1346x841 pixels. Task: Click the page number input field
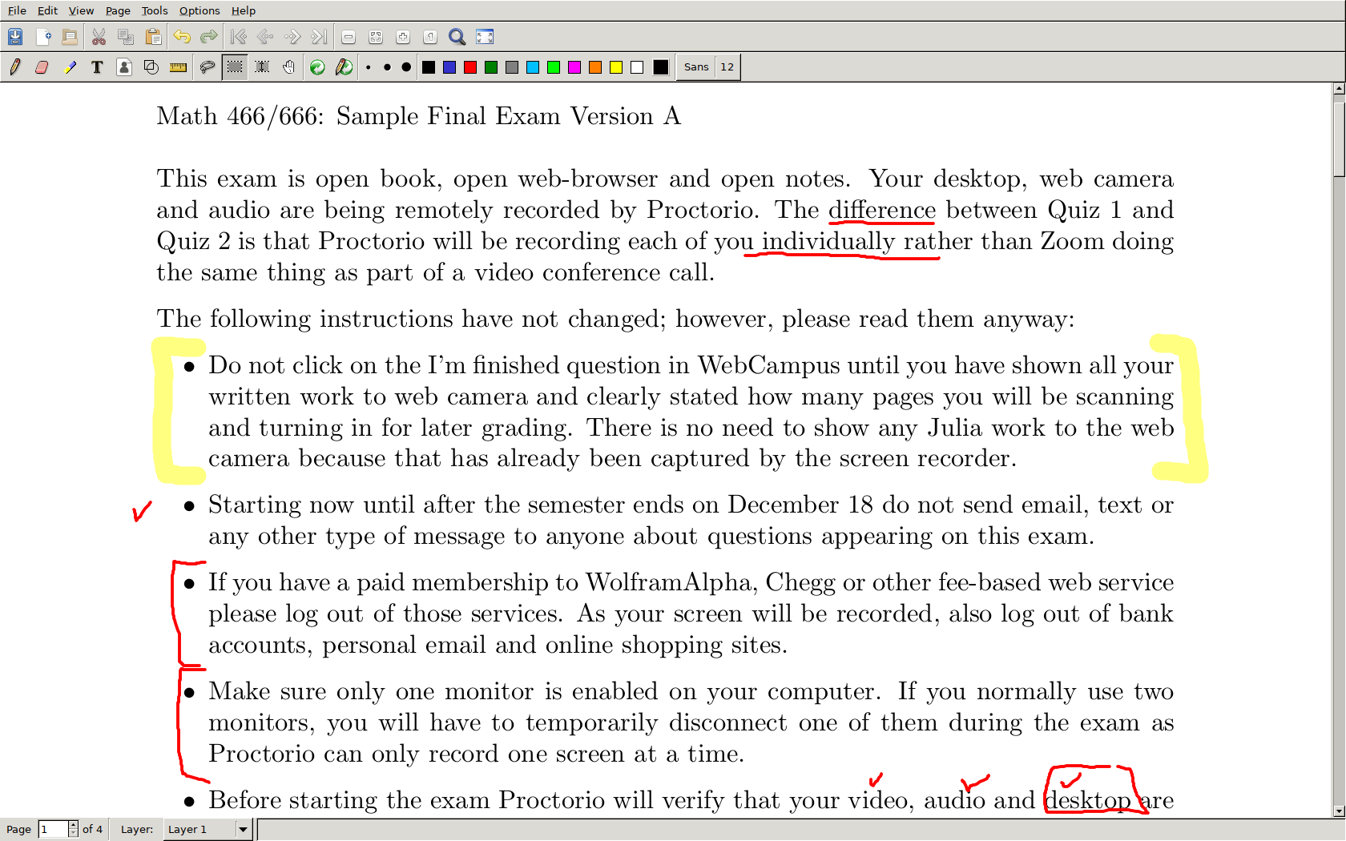(x=53, y=829)
